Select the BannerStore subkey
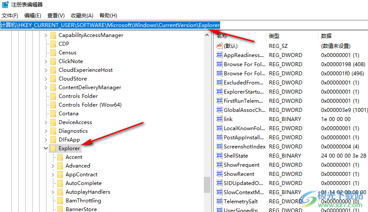This screenshot has width=368, height=212. 81,209
